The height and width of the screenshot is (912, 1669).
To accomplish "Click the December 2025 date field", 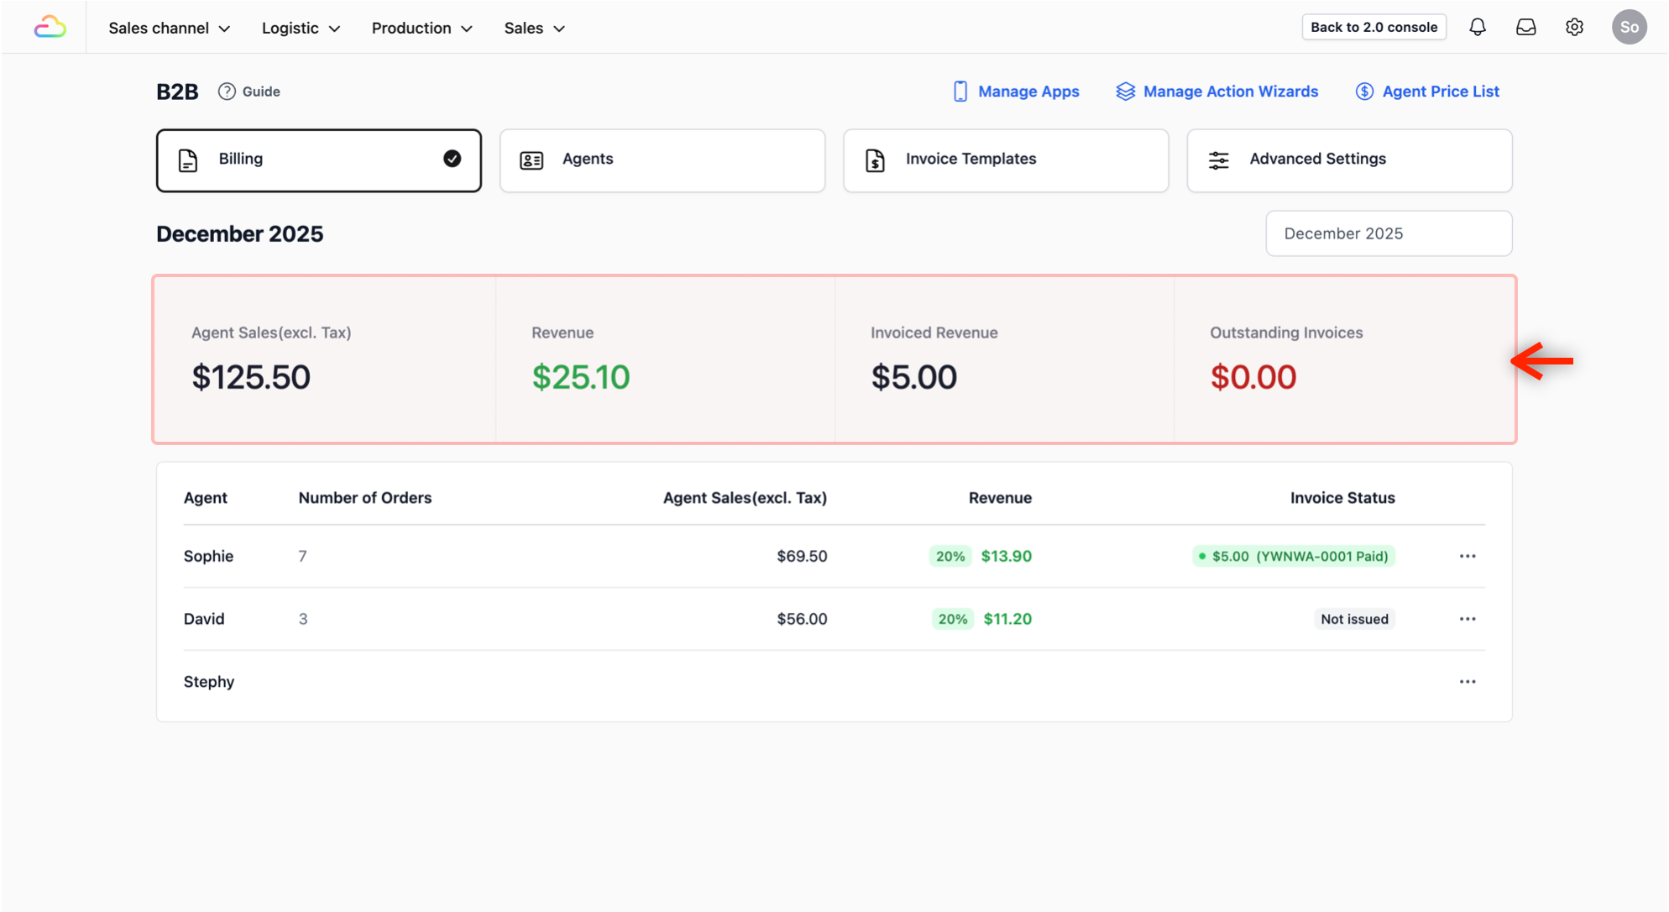I will [x=1388, y=233].
